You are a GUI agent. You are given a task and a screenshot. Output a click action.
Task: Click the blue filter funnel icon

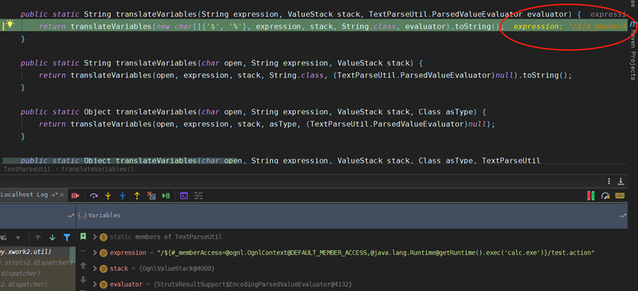click(66, 238)
